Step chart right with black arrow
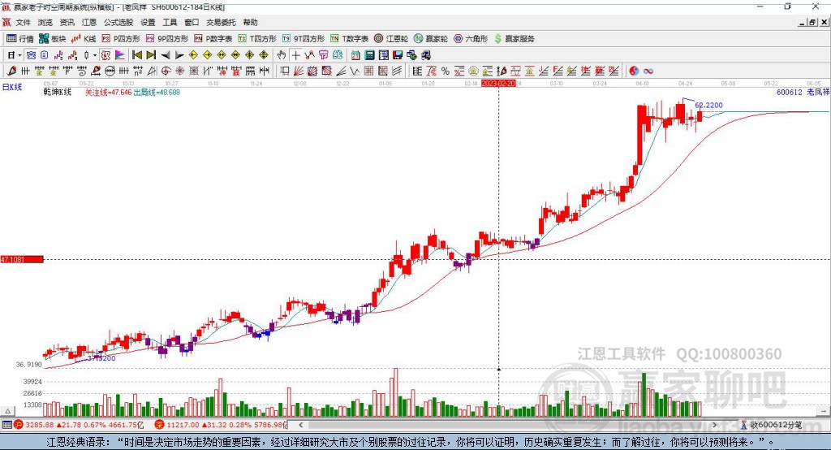Screen dimensions: 831x450 (x=179, y=55)
